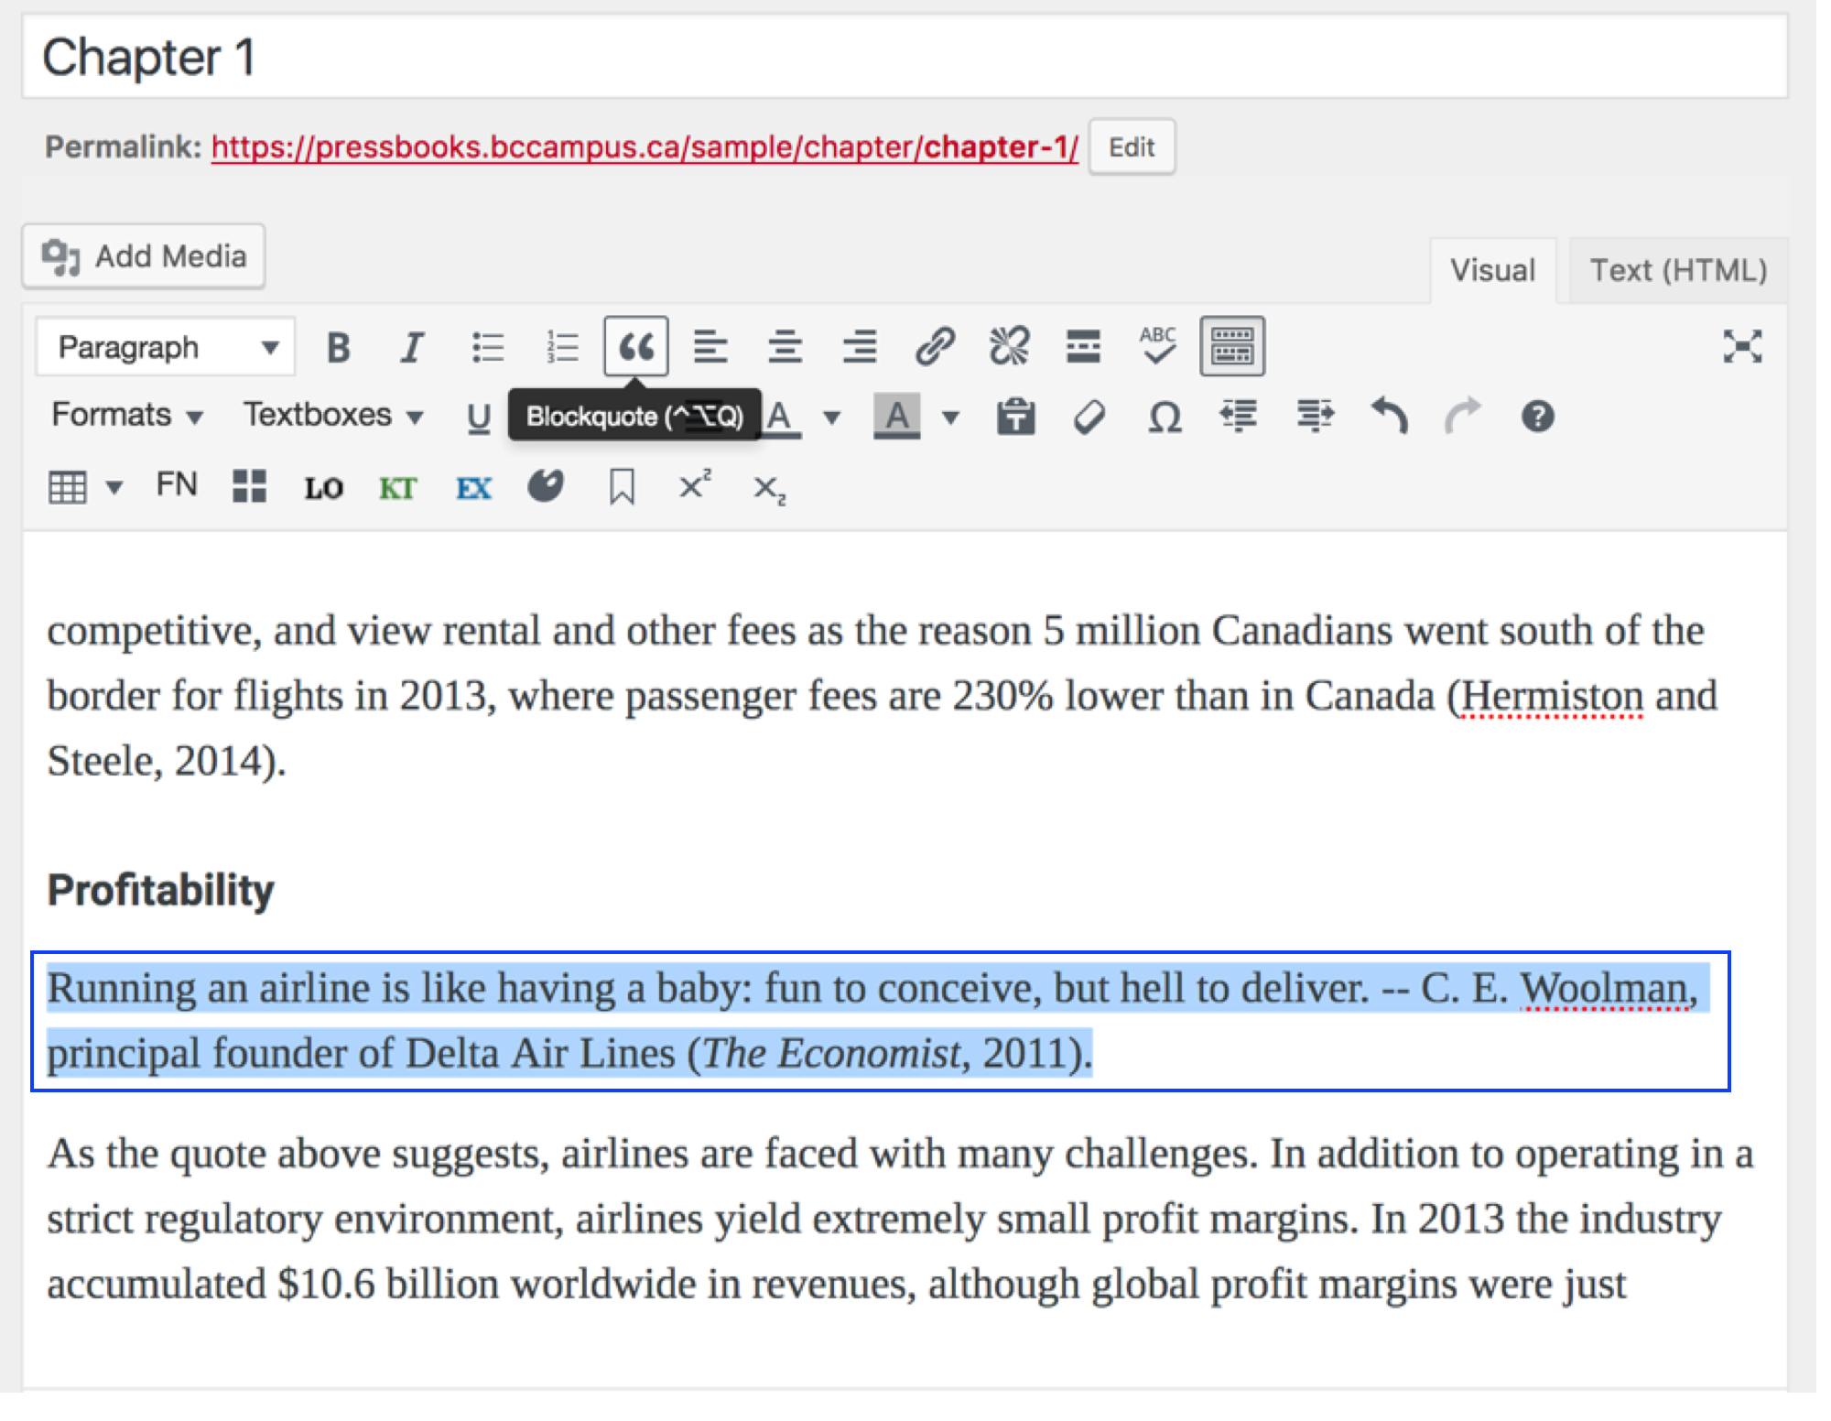Open the Formats dropdown menu
Screen dimensions: 1831x1421
(x=126, y=415)
